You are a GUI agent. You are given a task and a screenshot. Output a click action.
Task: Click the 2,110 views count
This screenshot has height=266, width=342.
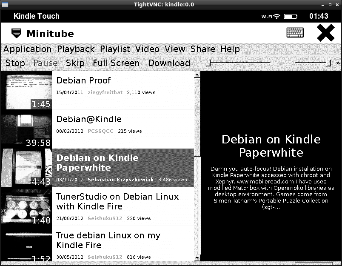pyautogui.click(x=141, y=92)
